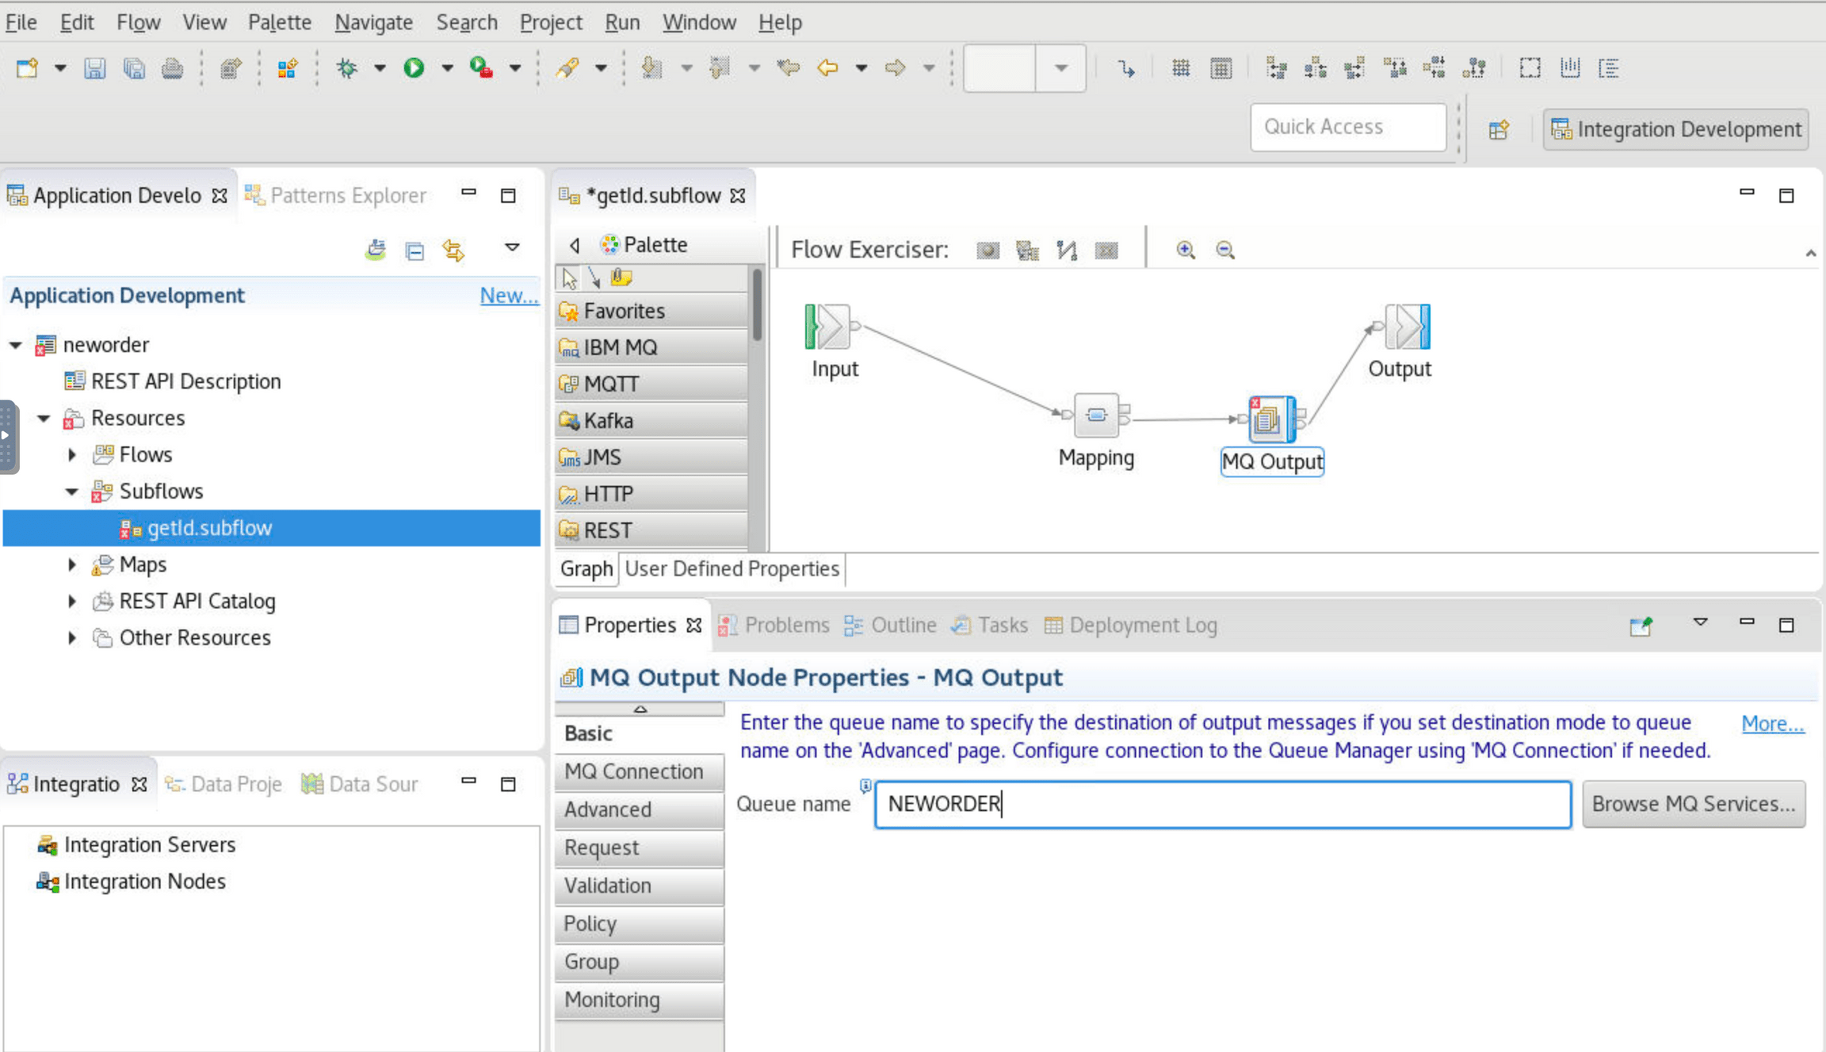This screenshot has width=1826, height=1052.
Task: Click the More... link in the properties description
Action: click(1772, 723)
